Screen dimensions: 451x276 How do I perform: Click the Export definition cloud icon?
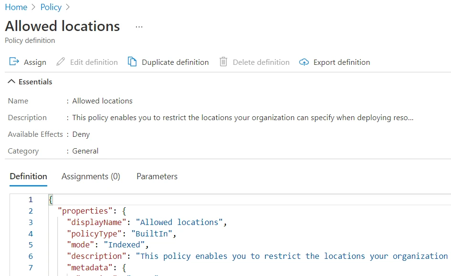pos(304,62)
